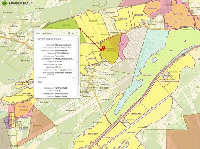This screenshot has height=149, width=200.
Task: Click the popup scrollbar down arrow
Action: click(78, 96)
